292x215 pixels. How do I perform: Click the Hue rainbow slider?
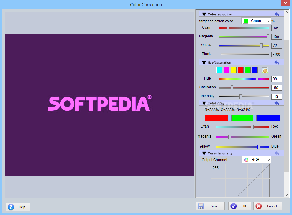pyautogui.click(x=244, y=79)
